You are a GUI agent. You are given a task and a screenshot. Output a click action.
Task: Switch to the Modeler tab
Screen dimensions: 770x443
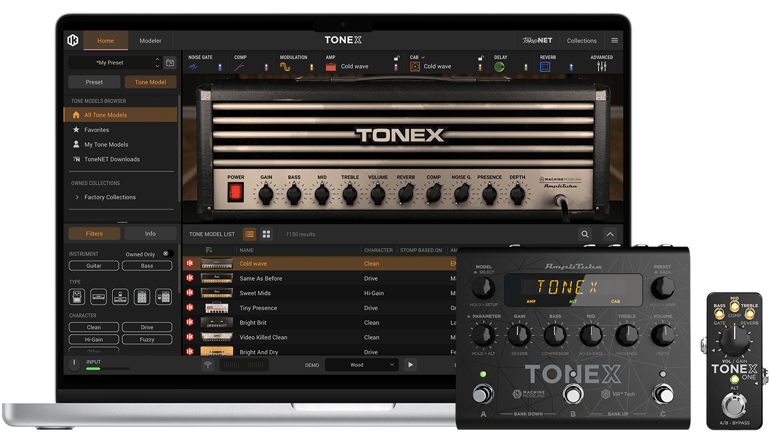[150, 41]
